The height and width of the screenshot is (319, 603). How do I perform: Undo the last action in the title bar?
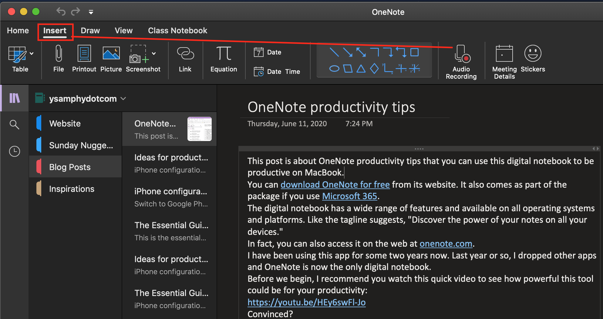[x=61, y=12]
